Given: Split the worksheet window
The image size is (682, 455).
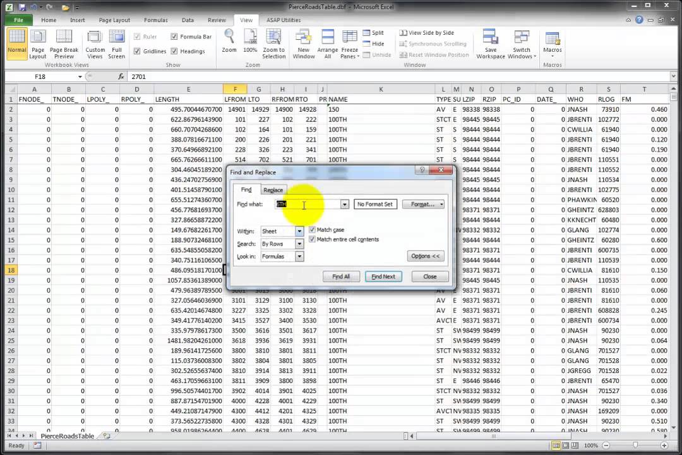Looking at the screenshot, I should click(x=374, y=33).
